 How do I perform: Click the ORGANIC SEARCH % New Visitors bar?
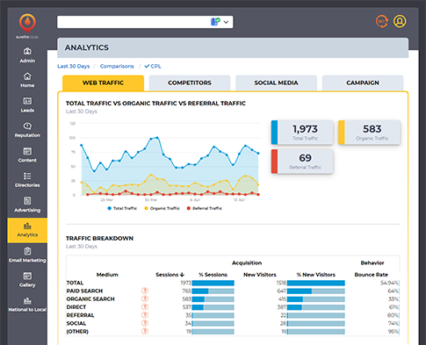pos(316,299)
